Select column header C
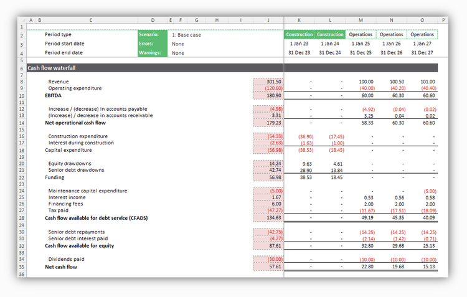Viewport: 467px width, 297px height. [x=90, y=20]
